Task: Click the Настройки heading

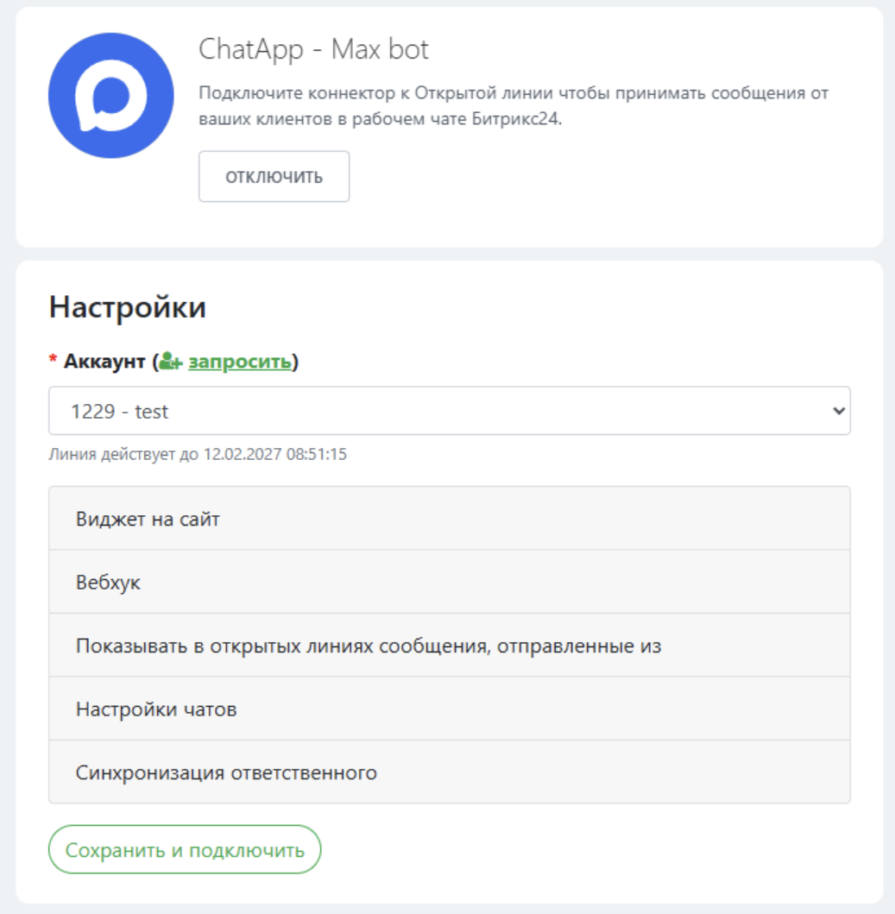Action: point(128,306)
